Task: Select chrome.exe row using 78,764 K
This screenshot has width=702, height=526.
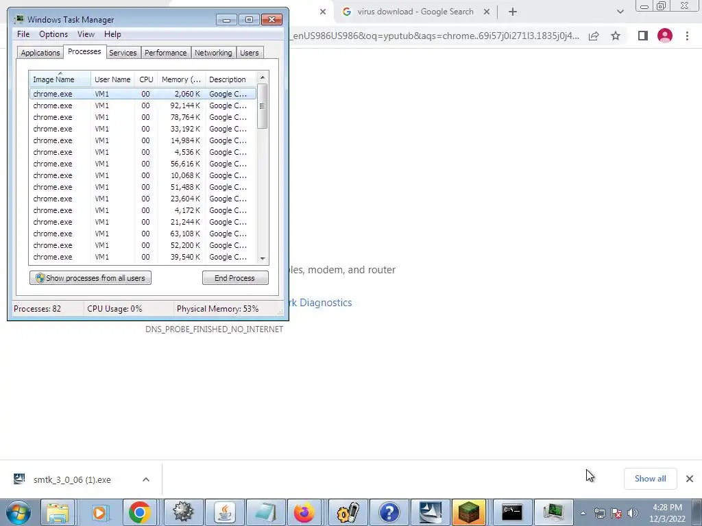Action: [143, 117]
